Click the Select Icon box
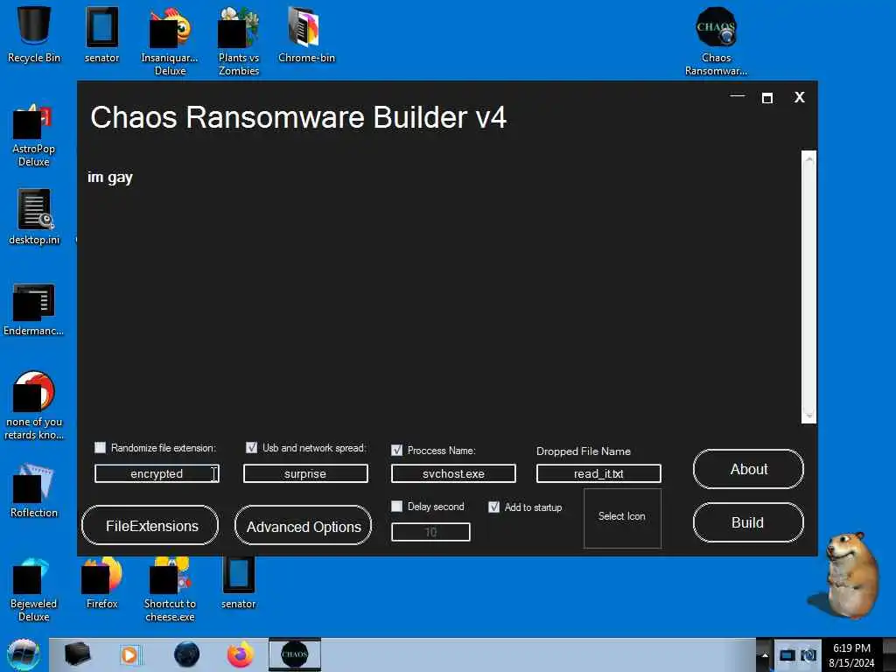This screenshot has width=896, height=672. click(622, 518)
